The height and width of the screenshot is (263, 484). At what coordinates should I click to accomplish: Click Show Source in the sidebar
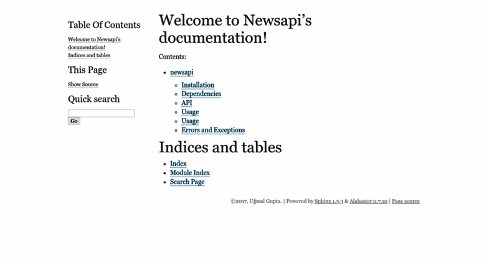tap(83, 85)
